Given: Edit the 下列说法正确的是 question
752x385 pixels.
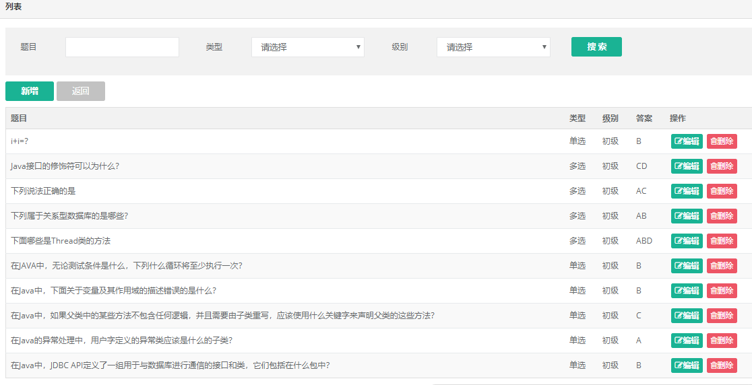Looking at the screenshot, I should [687, 191].
